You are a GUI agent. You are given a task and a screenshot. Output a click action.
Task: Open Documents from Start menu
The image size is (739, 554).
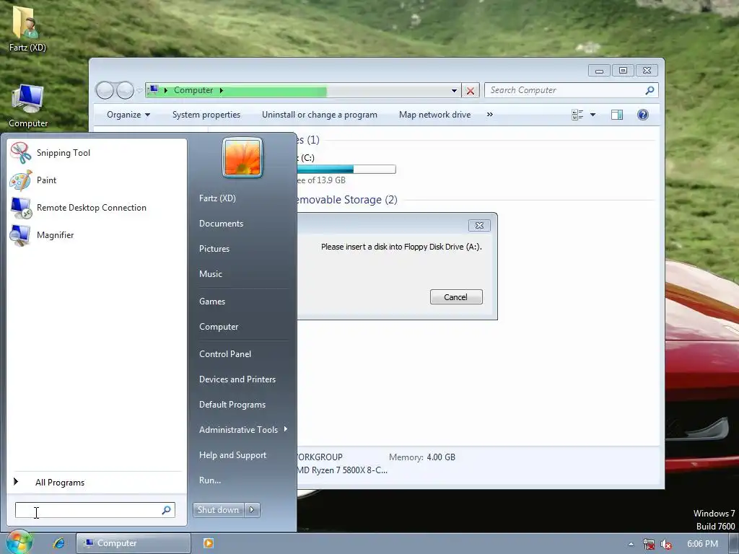[221, 224]
